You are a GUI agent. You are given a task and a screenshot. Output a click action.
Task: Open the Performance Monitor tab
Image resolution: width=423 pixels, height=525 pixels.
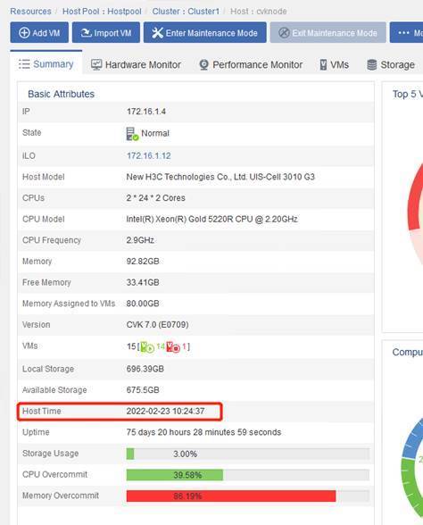point(251,64)
